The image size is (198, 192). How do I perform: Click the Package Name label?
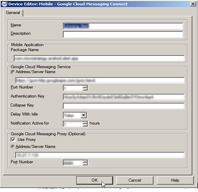[25, 50]
